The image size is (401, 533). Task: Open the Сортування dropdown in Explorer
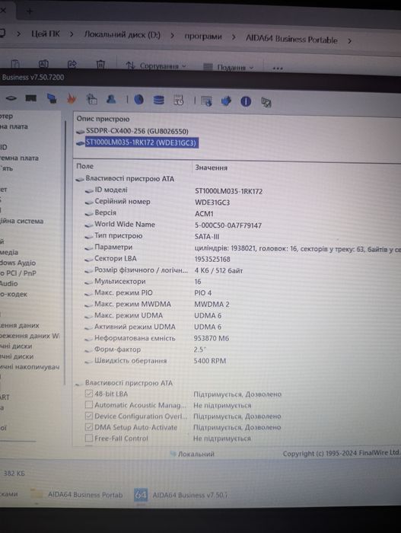pyautogui.click(x=156, y=65)
